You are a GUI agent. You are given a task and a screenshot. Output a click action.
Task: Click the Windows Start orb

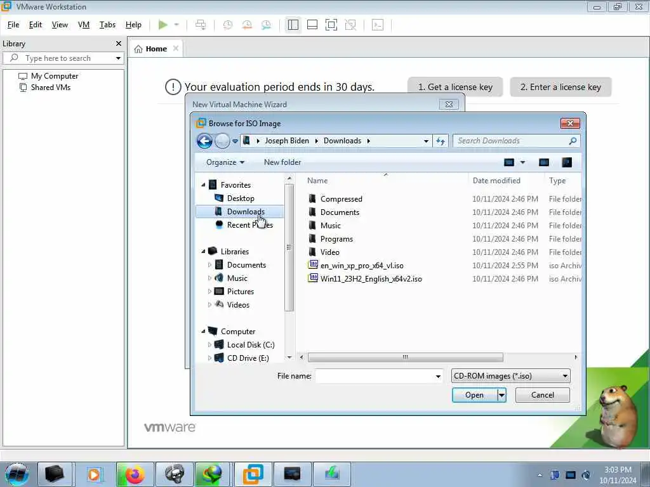pyautogui.click(x=17, y=474)
